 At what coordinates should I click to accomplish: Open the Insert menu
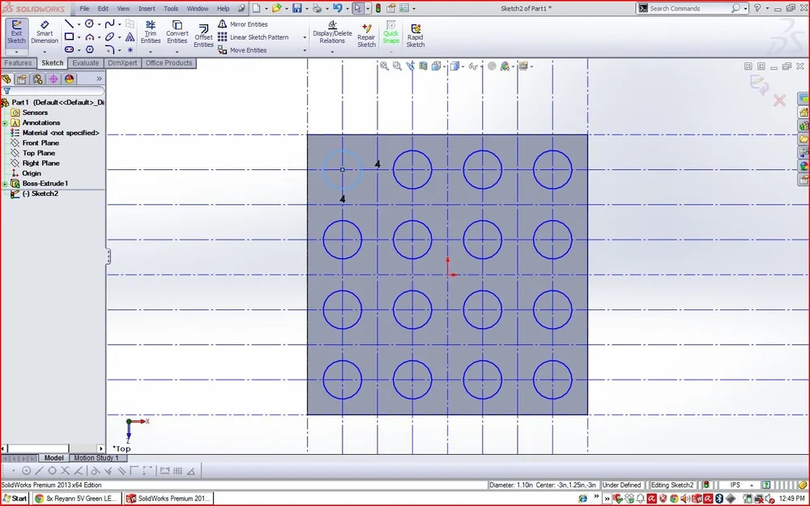147,8
